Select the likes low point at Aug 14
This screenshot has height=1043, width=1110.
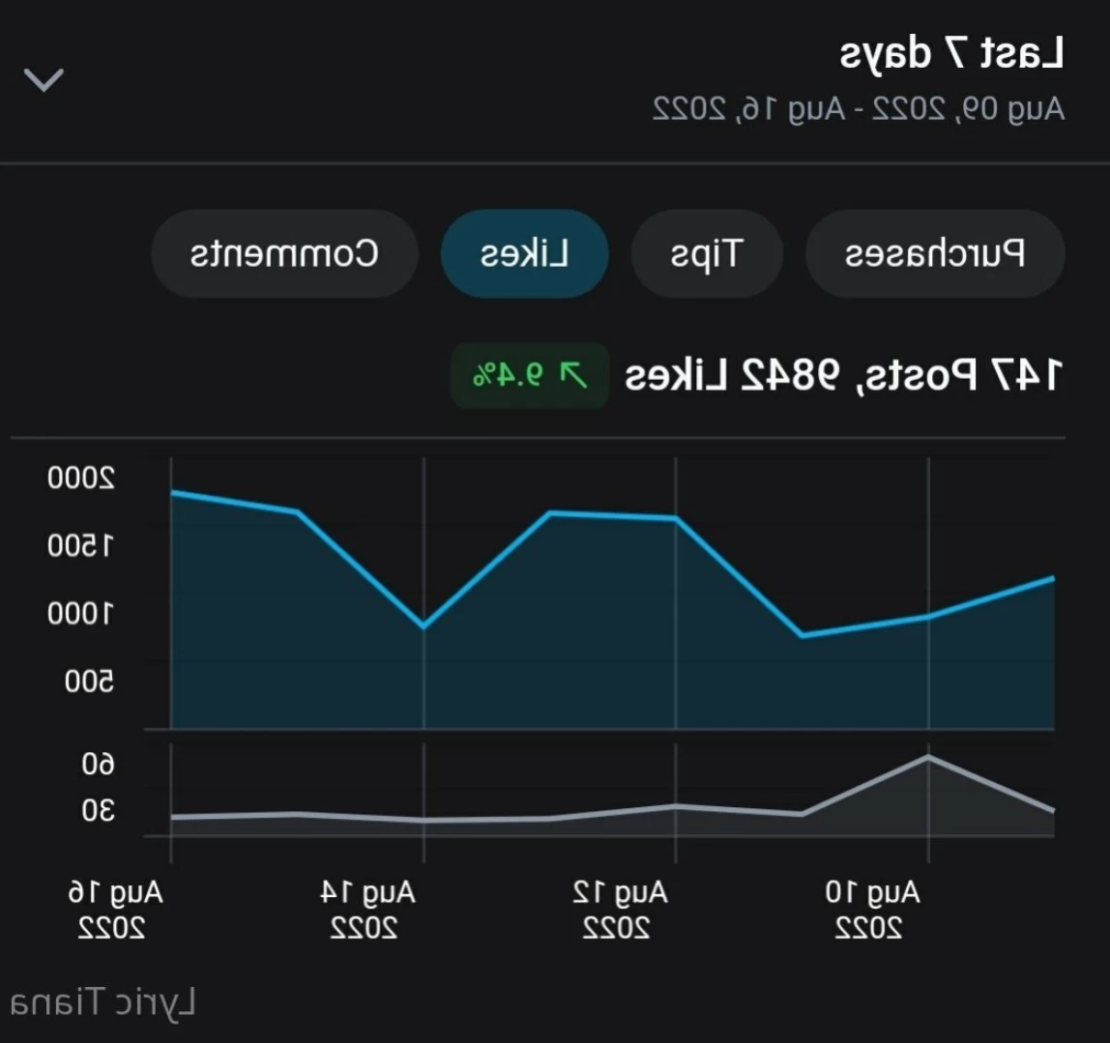(424, 626)
